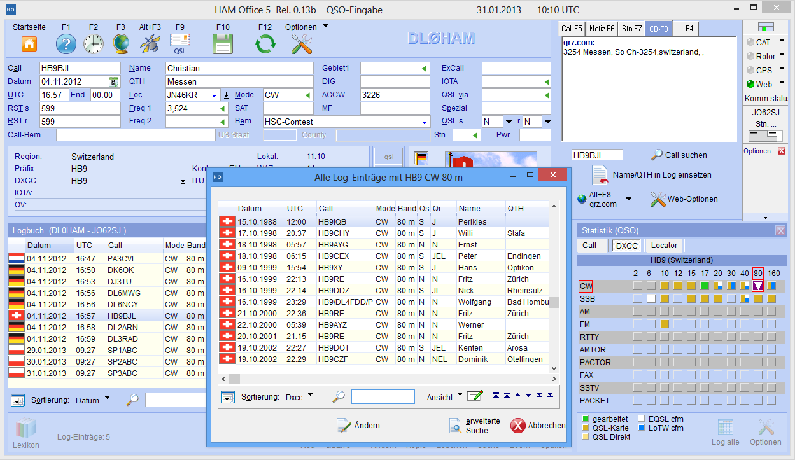The height and width of the screenshot is (460, 795).
Task: Click the Name input field with Christian
Action: (239, 68)
